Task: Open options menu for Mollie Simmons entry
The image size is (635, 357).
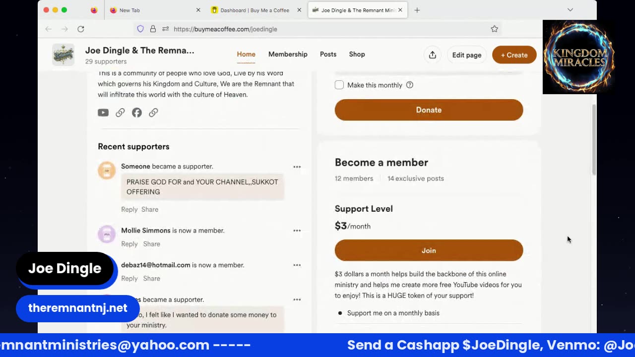Action: (x=297, y=231)
